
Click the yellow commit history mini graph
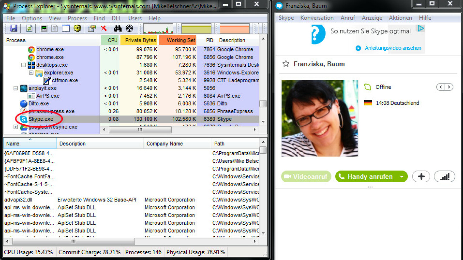[196, 29]
